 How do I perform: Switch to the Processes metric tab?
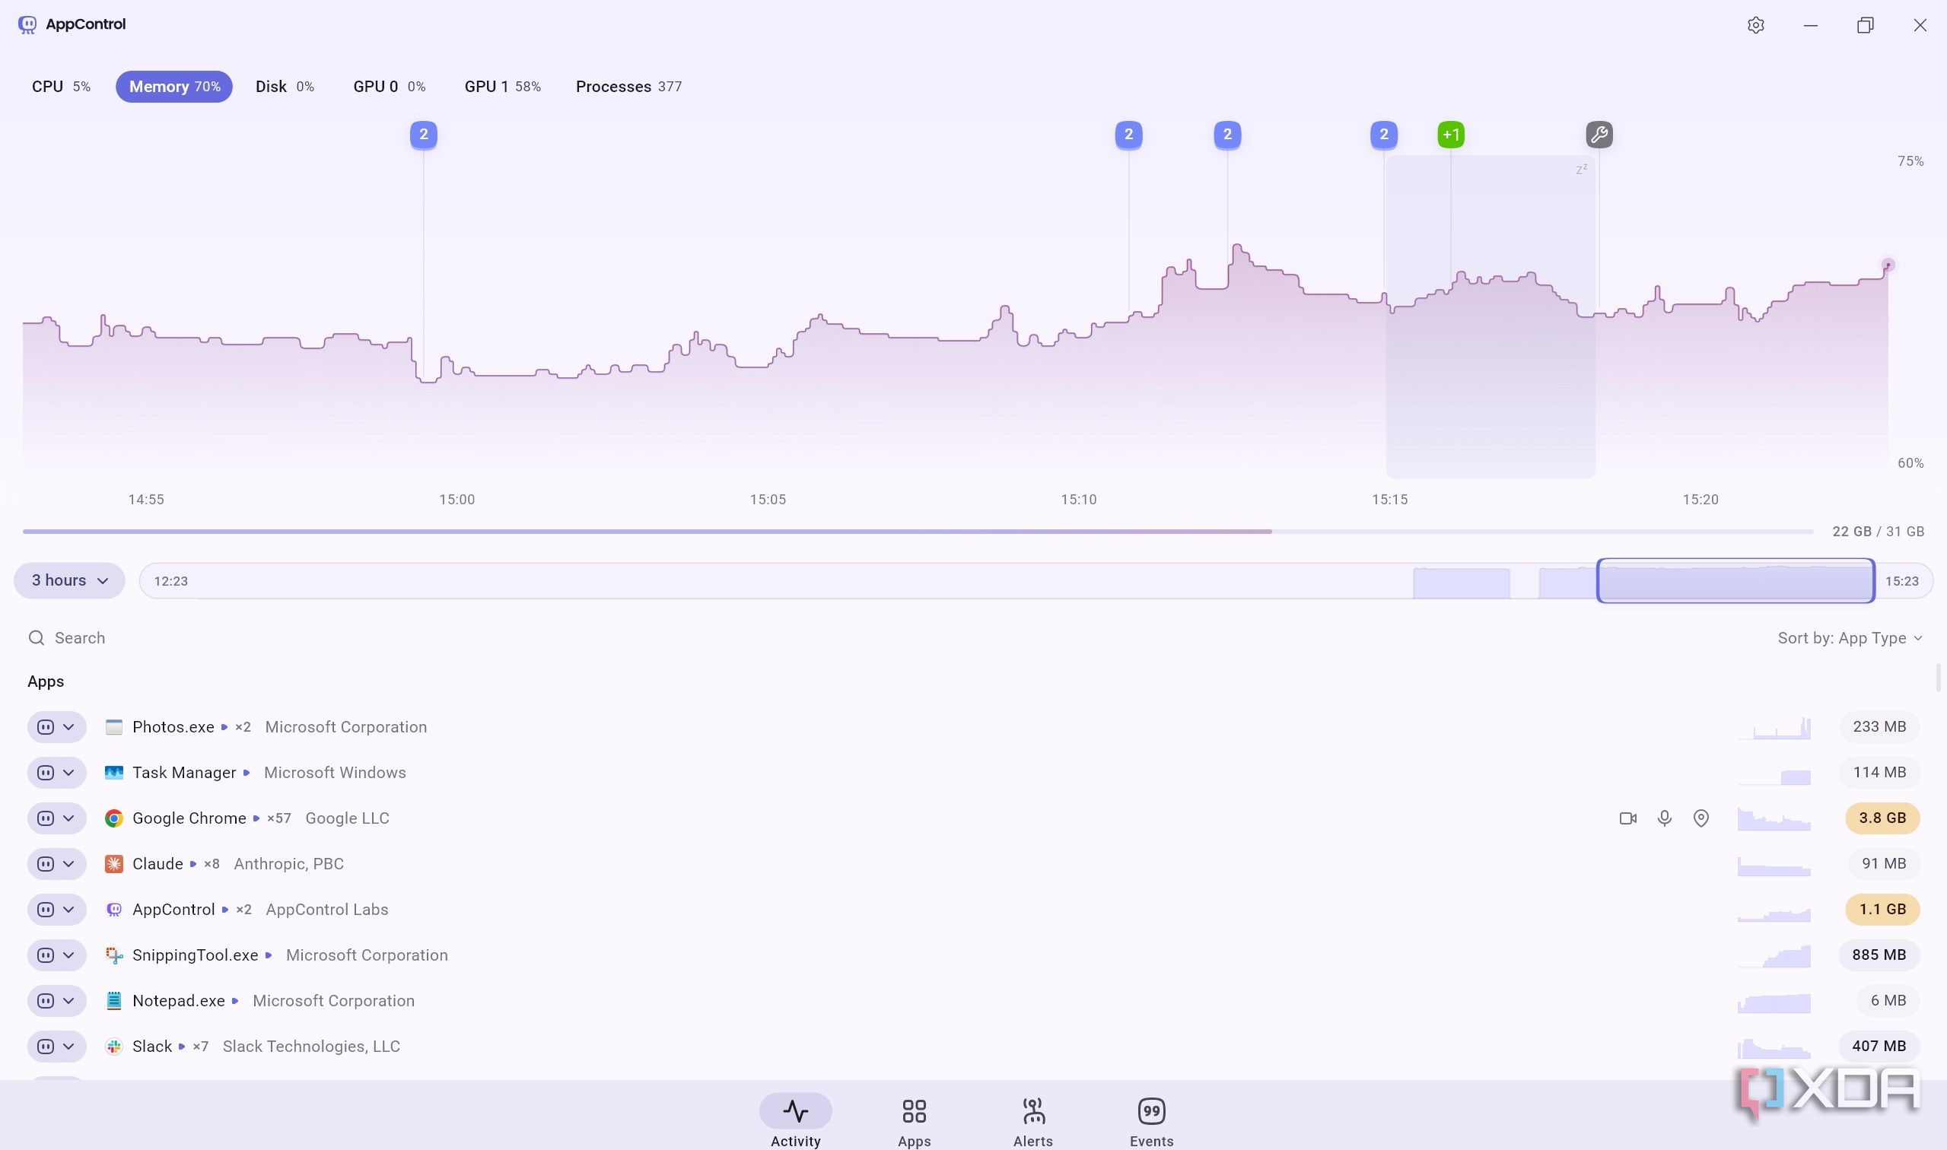point(628,87)
